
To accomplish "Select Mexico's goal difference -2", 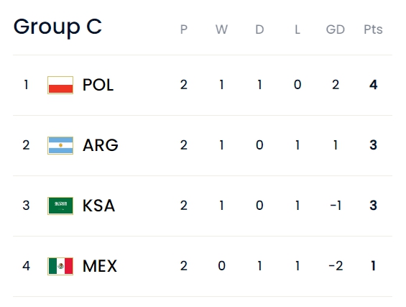I will tap(336, 266).
